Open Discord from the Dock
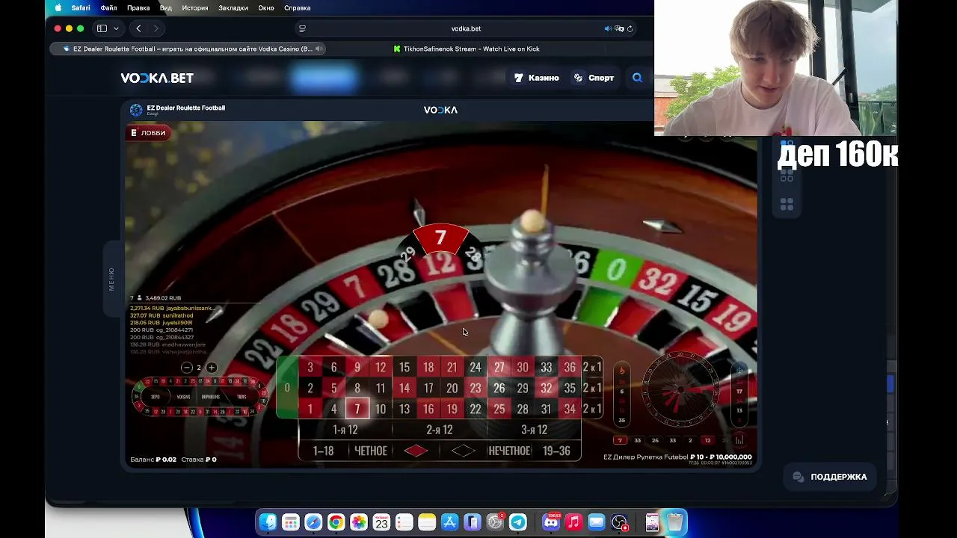 coord(551,522)
